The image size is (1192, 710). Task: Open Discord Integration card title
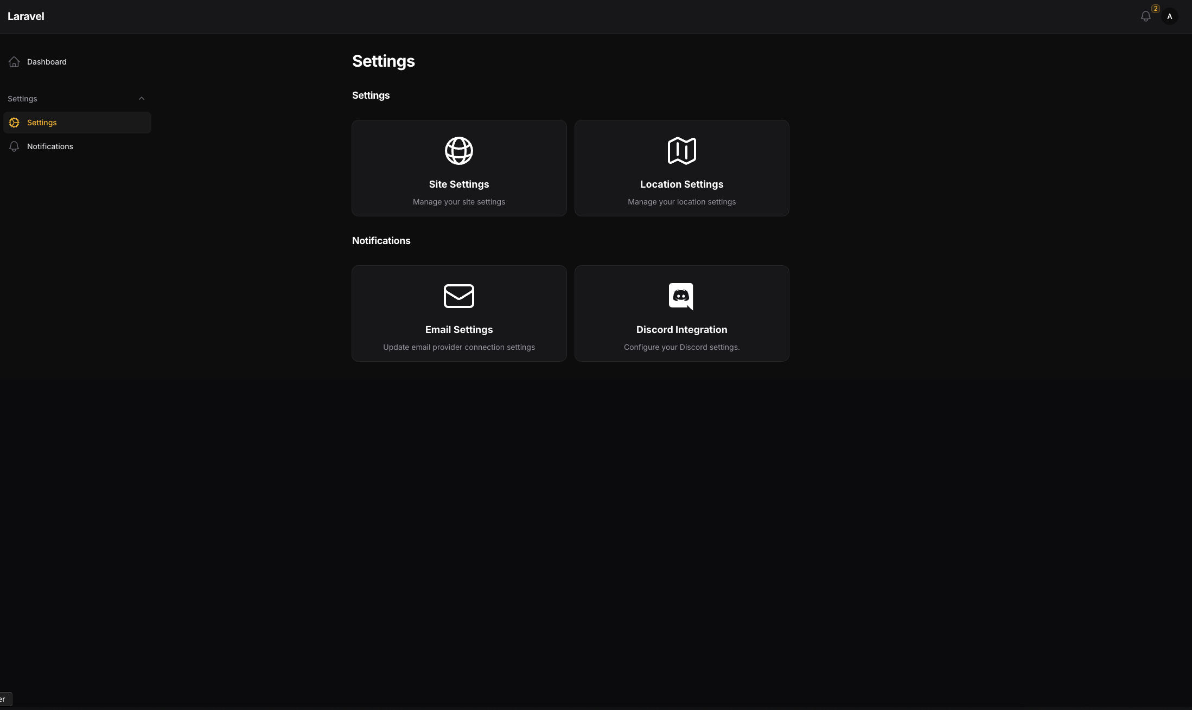coord(681,330)
